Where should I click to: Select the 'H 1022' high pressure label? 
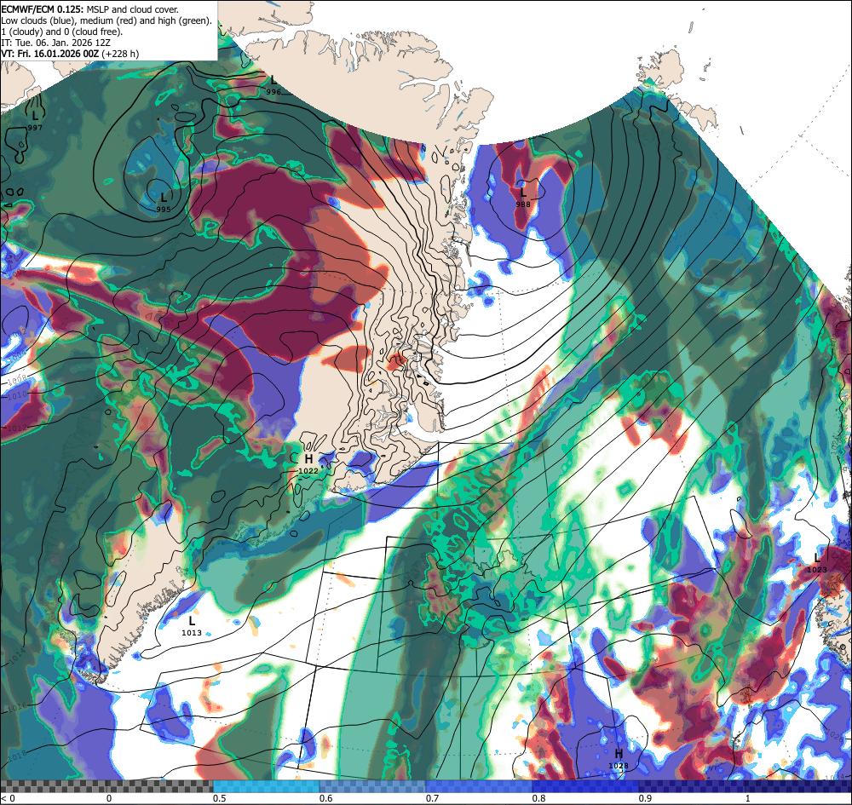(x=308, y=464)
